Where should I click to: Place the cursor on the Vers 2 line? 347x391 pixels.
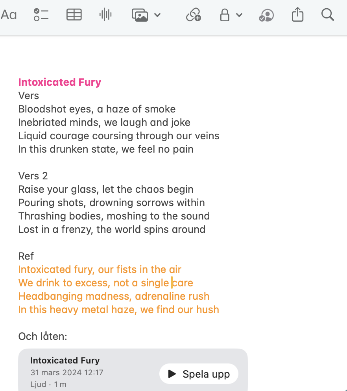33,176
